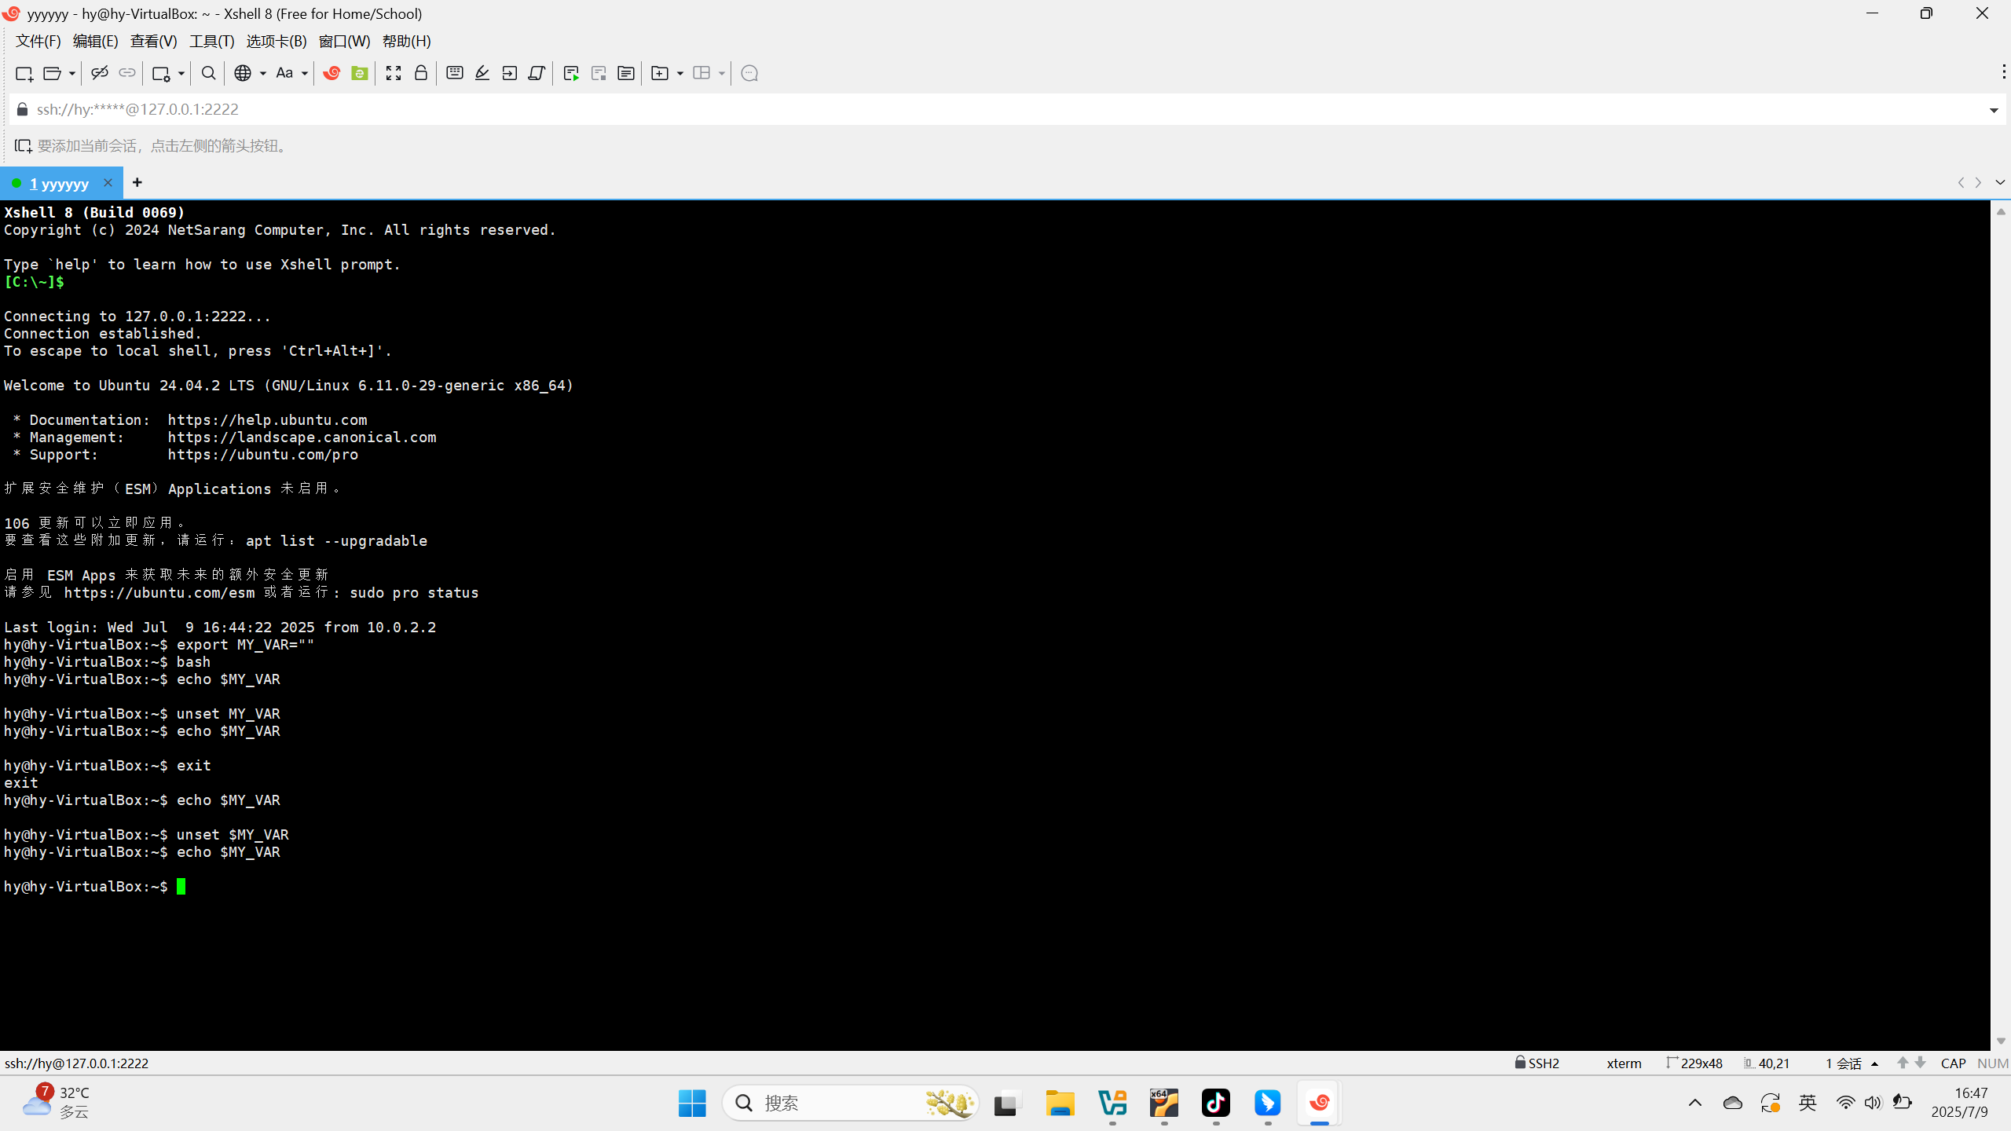Click the speech bubble help icon
Viewport: 2011px width, 1131px height.
pyautogui.click(x=749, y=73)
